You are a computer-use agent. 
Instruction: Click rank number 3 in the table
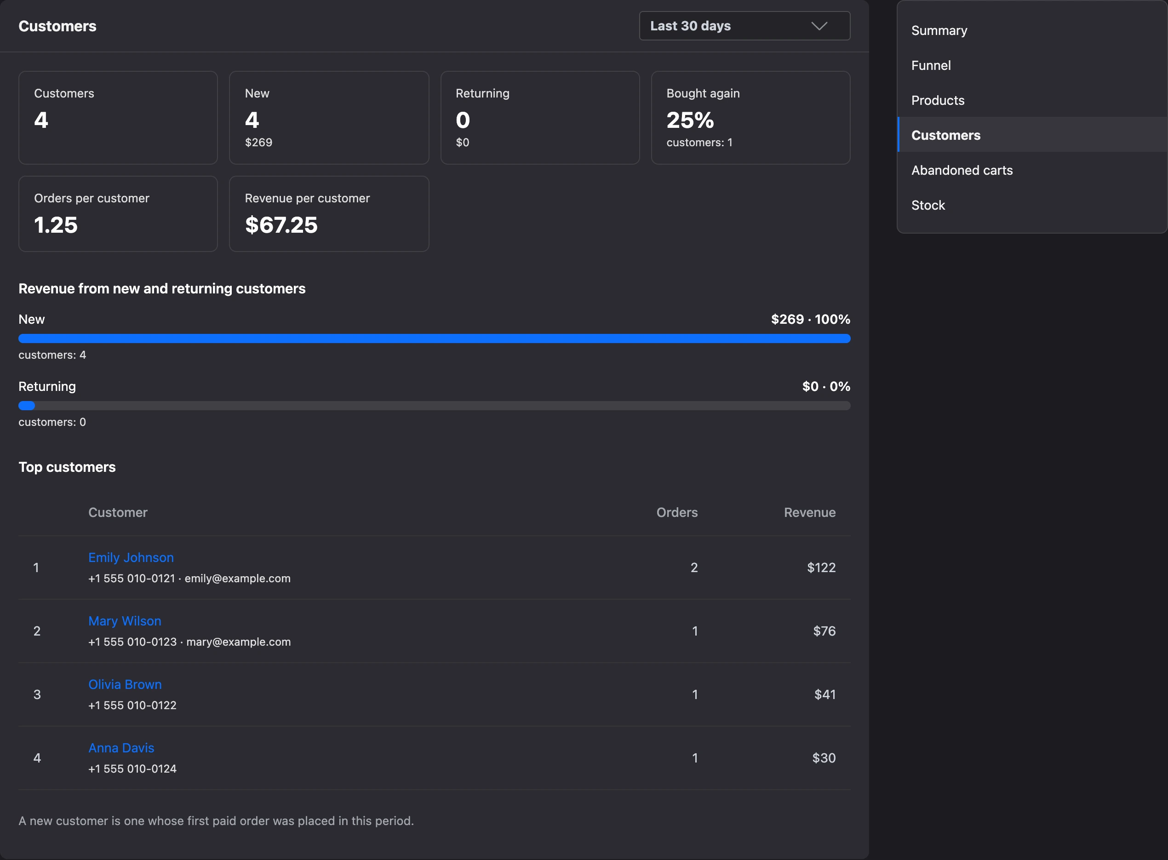pyautogui.click(x=37, y=695)
